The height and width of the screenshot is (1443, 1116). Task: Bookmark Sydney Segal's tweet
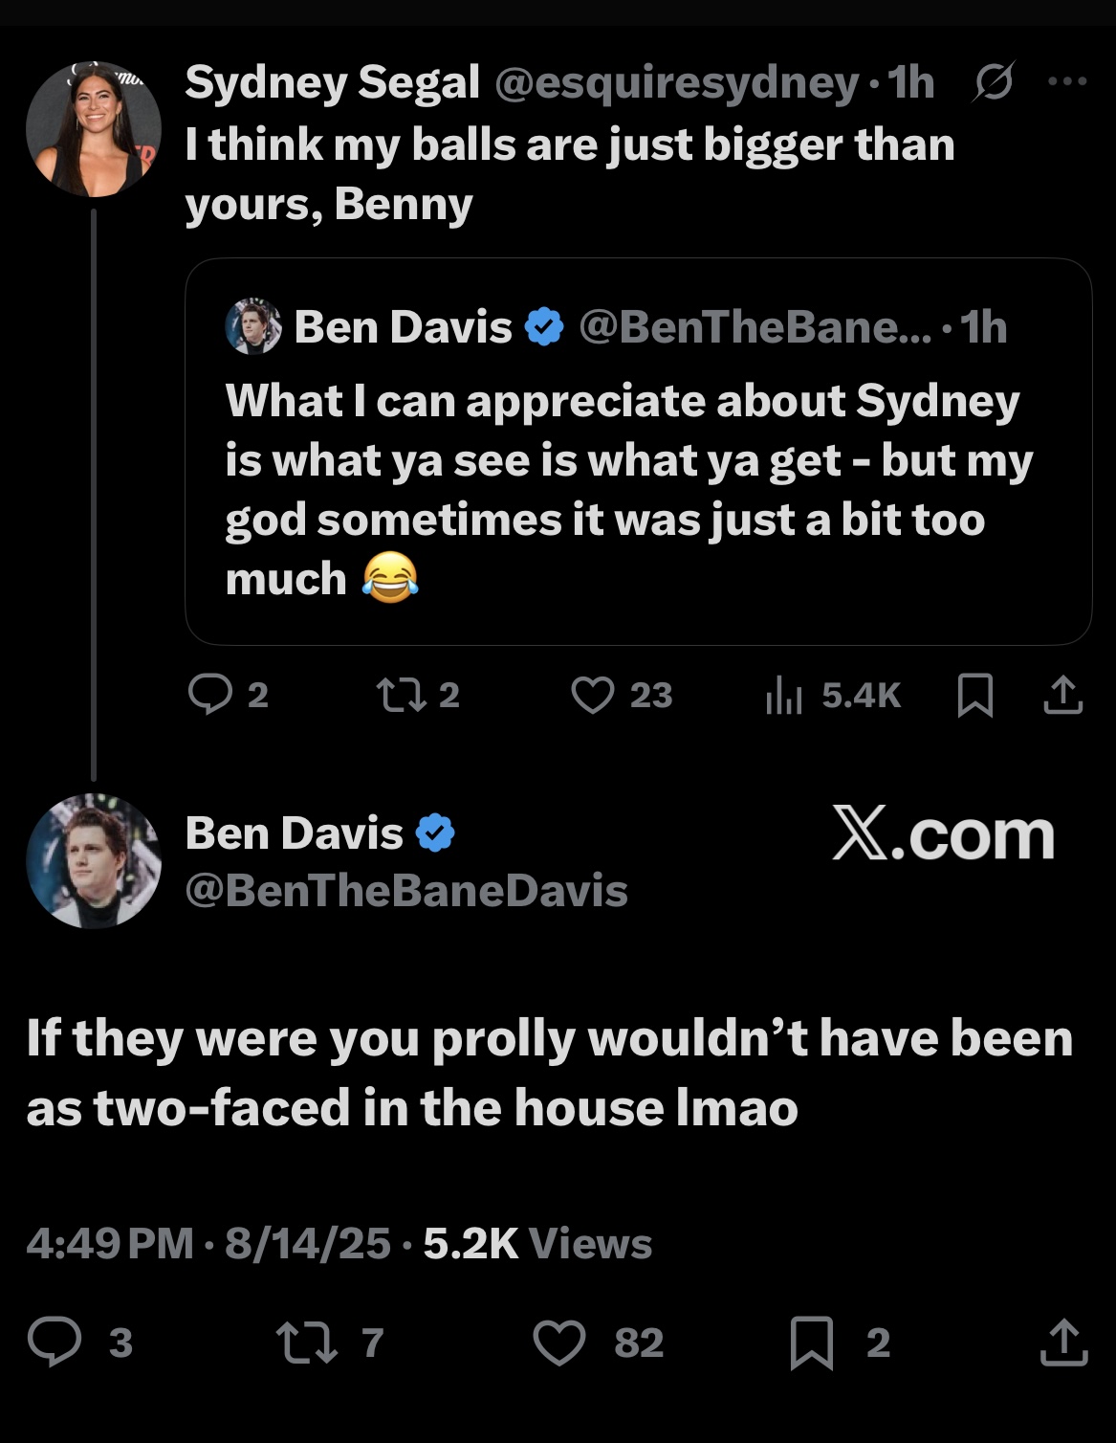[x=974, y=696]
